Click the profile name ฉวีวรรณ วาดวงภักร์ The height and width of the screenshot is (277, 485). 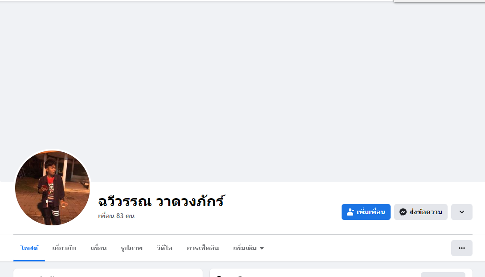coord(161,201)
